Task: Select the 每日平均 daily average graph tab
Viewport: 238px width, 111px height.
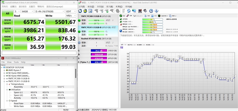Action: tap(131, 45)
